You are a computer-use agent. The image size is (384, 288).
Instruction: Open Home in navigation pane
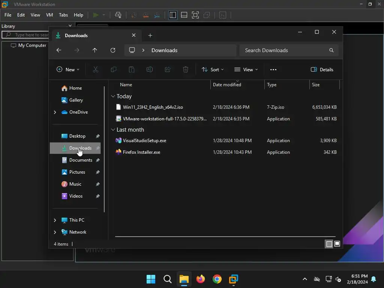[75, 88]
